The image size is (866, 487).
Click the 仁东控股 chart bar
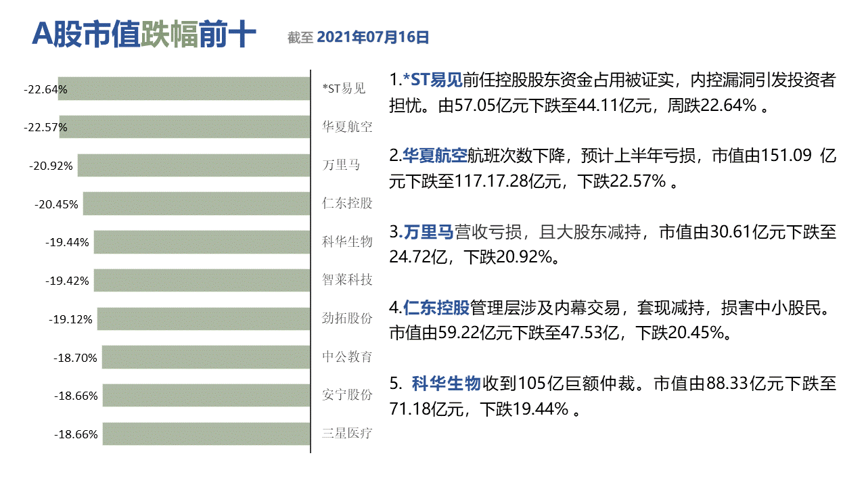pyautogui.click(x=197, y=204)
